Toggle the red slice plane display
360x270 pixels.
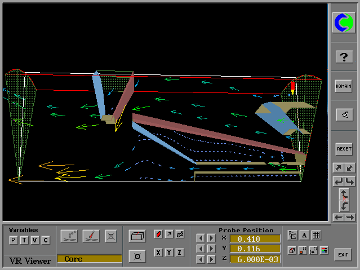point(158,234)
